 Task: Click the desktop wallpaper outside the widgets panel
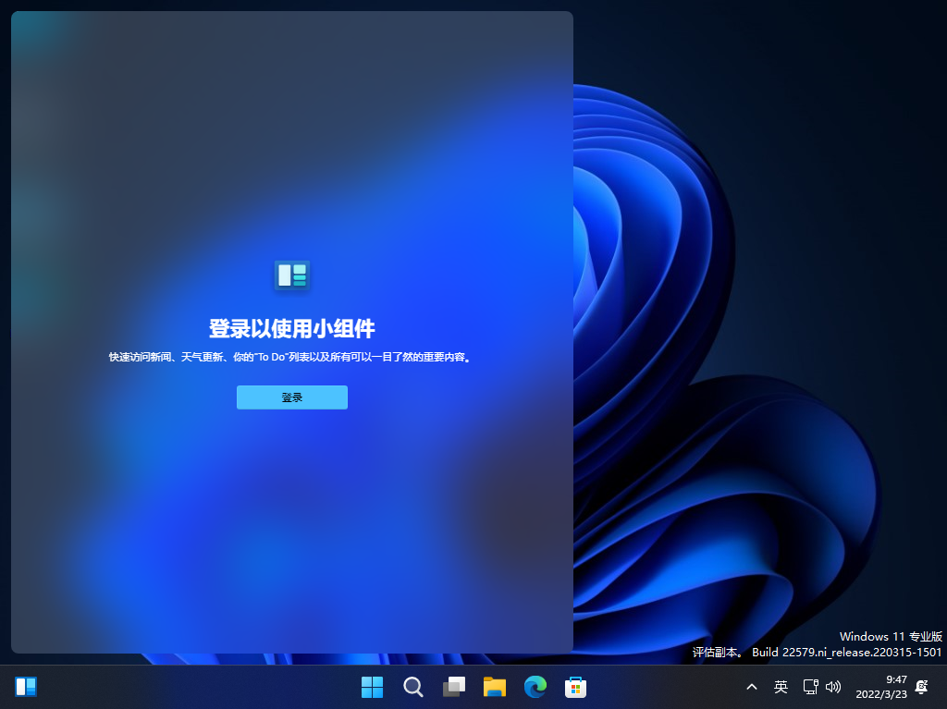(758, 370)
